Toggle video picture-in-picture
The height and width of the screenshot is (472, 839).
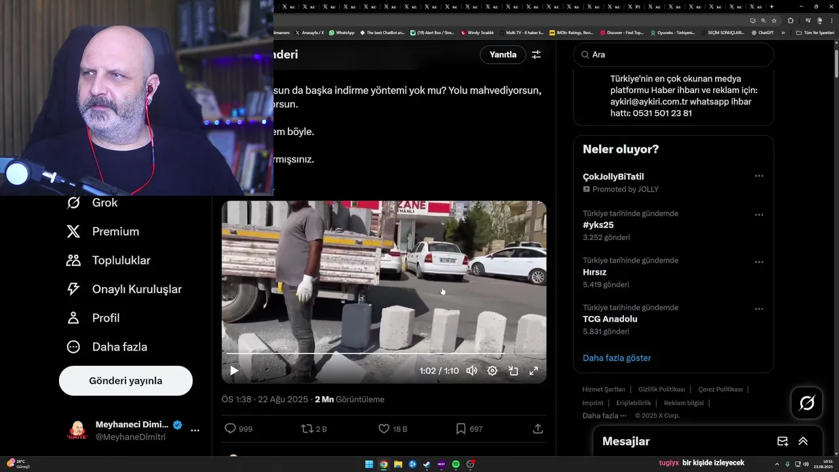(x=513, y=371)
